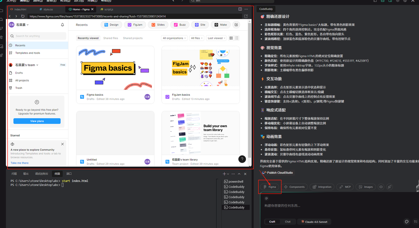Create a new FigJam board
This screenshot has height=228, width=419.
coord(135,25)
